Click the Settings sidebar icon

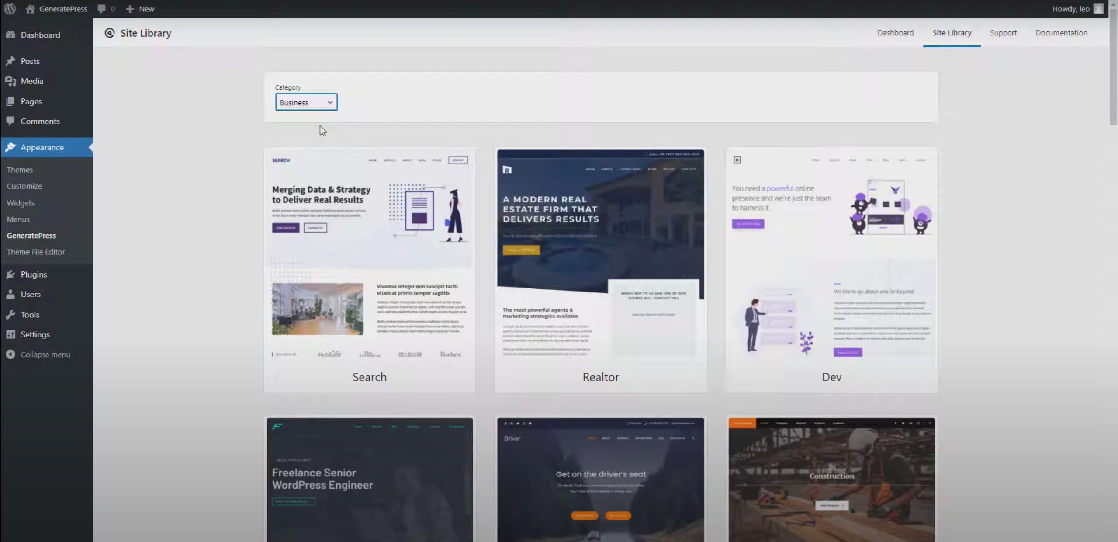10,334
